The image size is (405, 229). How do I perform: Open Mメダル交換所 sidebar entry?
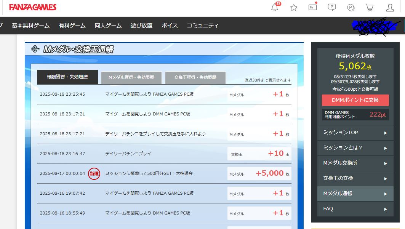click(355, 163)
